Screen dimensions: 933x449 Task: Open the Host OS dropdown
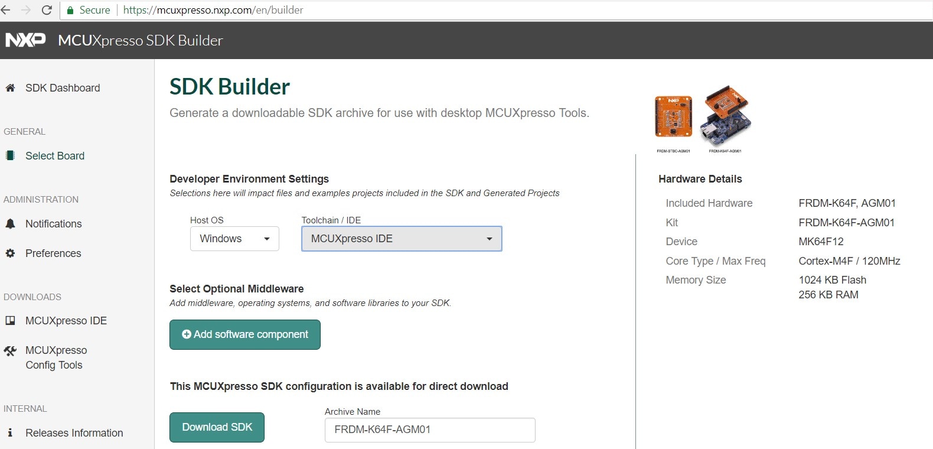234,239
